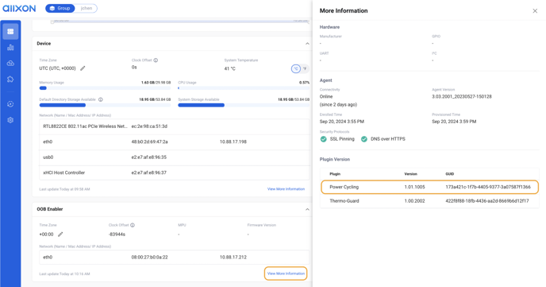Select the OOB eth0 row with 10.88.17.212
This screenshot has width=546, height=287.
[174, 258]
